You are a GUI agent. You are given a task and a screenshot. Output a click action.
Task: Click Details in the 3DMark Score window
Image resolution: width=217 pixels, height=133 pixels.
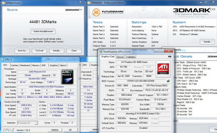point(57,51)
